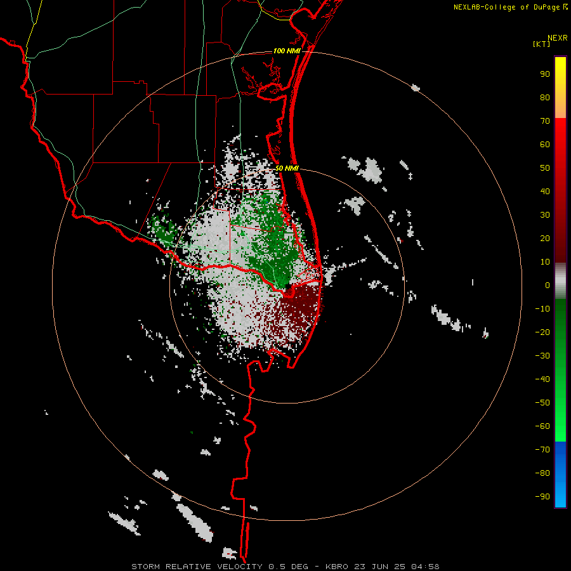Click the -30 knot scale value

pos(542,356)
